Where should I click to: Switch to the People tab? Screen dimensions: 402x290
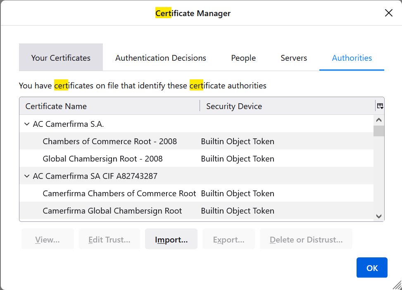243,57
